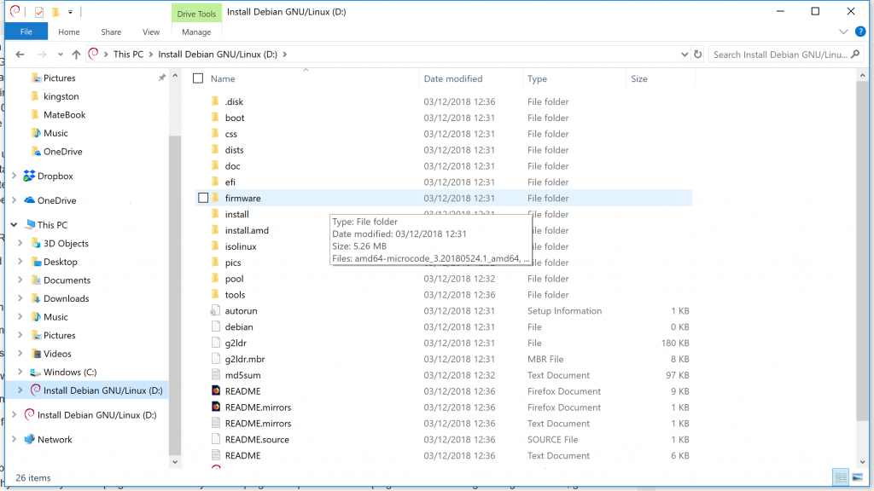Sort files by Date modified column
This screenshot has width=874, height=491.
click(x=453, y=78)
